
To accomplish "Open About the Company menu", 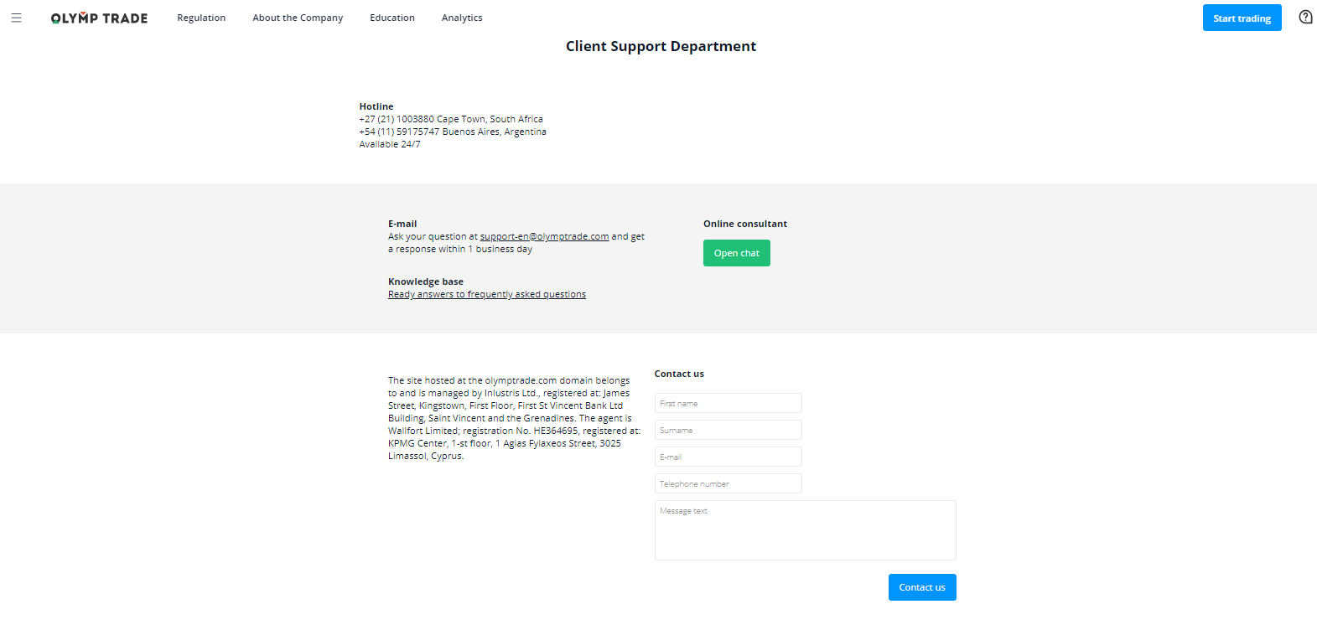I will click(x=298, y=18).
